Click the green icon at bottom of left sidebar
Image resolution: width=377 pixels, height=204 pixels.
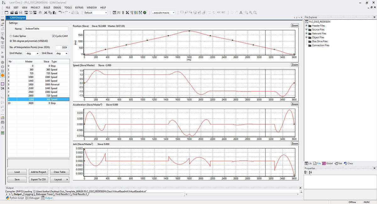coord(3,133)
